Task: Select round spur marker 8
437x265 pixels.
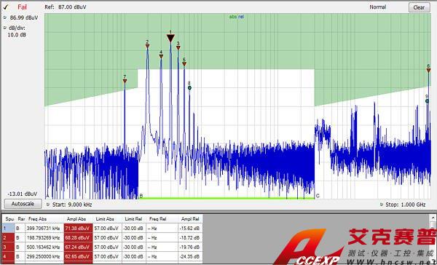Action: (x=189, y=88)
